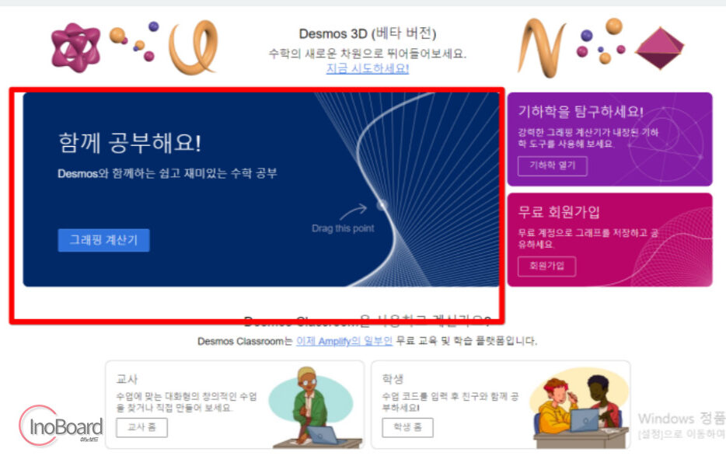The height and width of the screenshot is (466, 726).
Task: Open the 교사 홈 button
Action: (141, 427)
